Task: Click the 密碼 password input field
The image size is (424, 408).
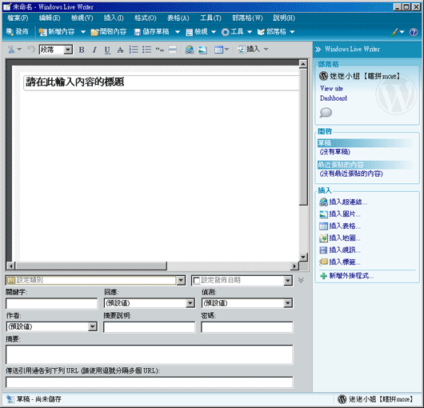Action: pos(247,327)
